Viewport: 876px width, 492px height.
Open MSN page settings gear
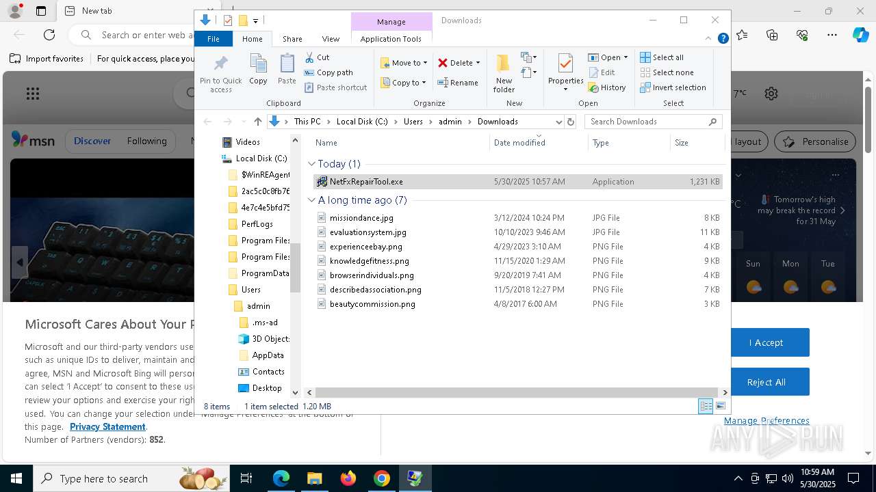click(x=771, y=94)
